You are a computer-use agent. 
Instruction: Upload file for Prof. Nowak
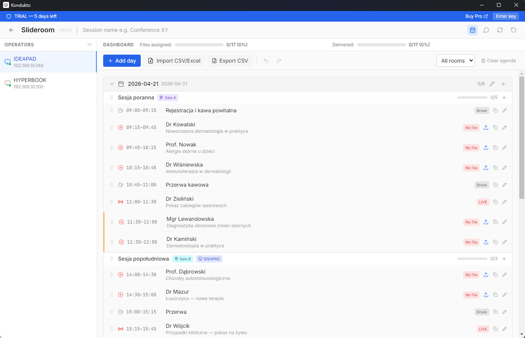(486, 148)
